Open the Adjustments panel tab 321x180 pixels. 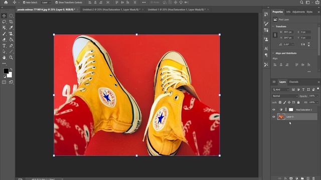pyautogui.click(x=298, y=12)
